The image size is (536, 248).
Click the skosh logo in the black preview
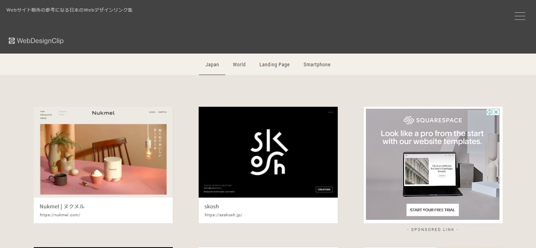268,152
